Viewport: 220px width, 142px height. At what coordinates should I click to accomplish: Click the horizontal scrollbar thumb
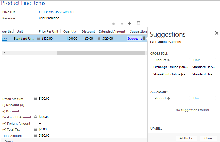(x=101, y=53)
